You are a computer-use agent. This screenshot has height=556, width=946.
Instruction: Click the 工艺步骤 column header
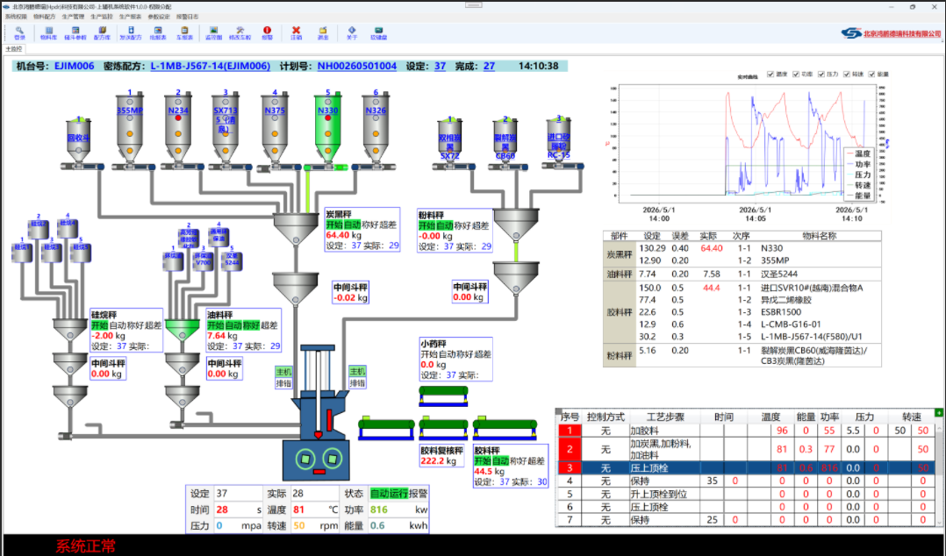pos(665,417)
